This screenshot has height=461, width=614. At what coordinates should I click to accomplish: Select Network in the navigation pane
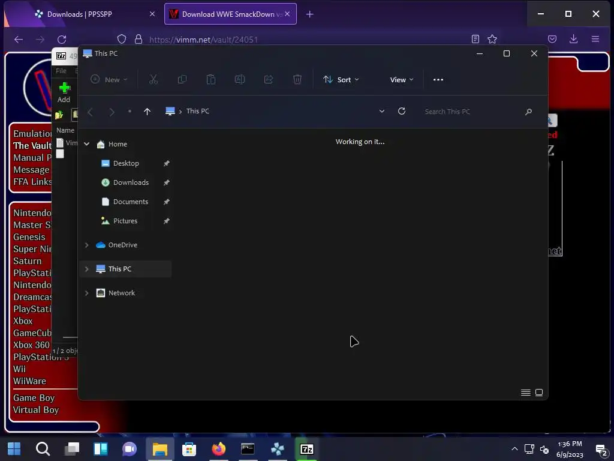coord(121,293)
